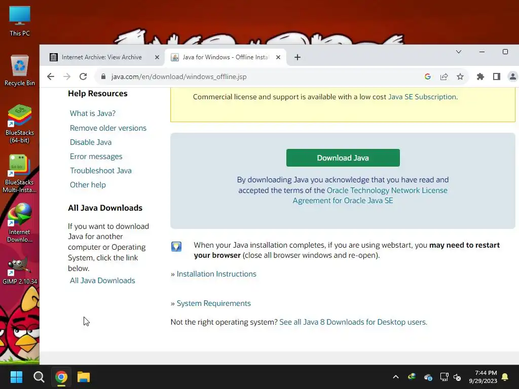Click the green Download Java button

[x=343, y=158]
